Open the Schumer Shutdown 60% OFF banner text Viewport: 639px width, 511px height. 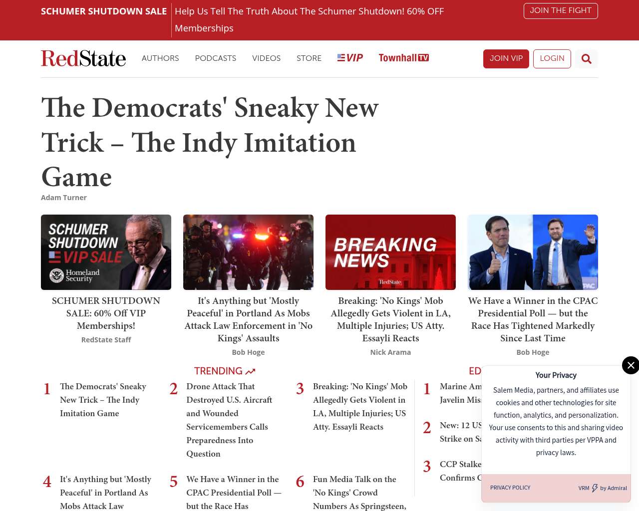pyautogui.click(x=309, y=20)
